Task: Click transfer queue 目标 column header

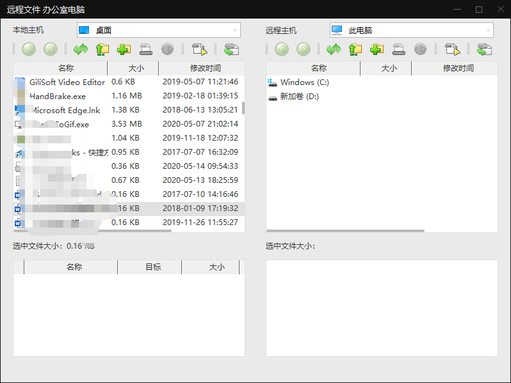Action: coord(150,267)
